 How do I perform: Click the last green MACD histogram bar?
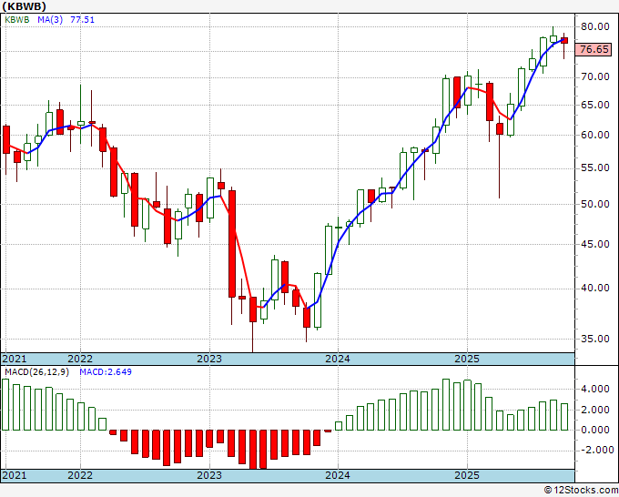pos(564,417)
